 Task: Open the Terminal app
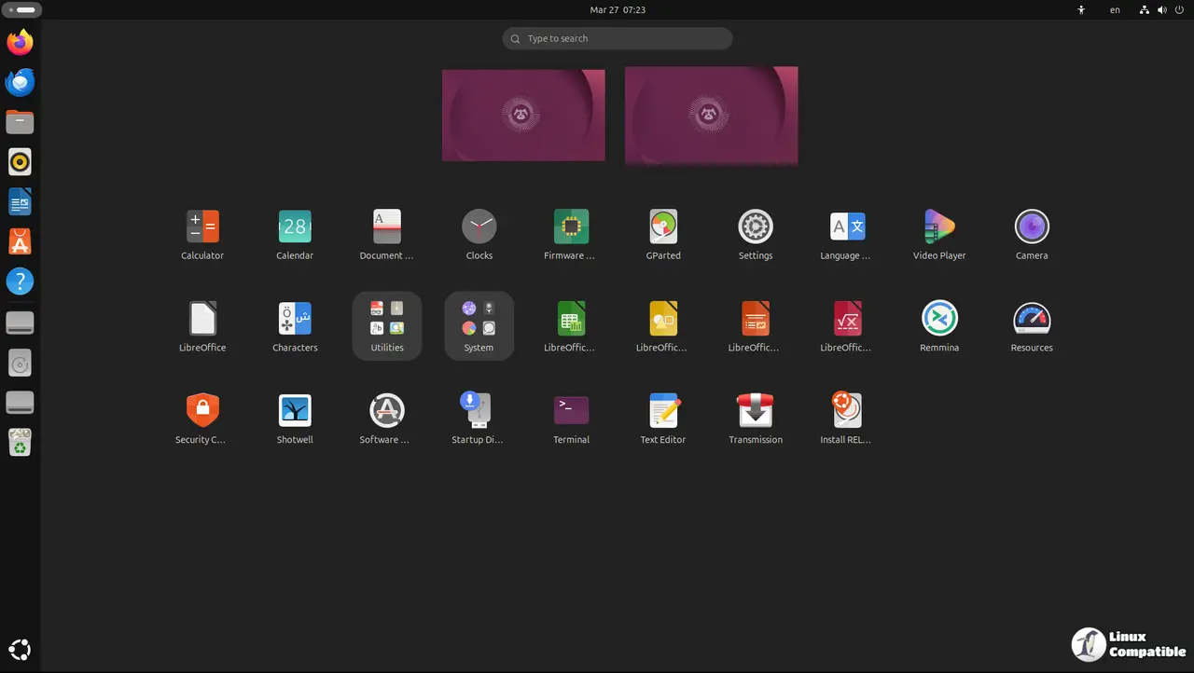(571, 411)
